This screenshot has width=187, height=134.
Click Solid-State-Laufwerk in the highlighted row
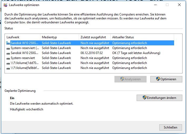tap(56, 43)
